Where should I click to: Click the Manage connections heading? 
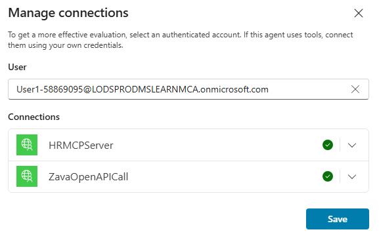(x=68, y=13)
